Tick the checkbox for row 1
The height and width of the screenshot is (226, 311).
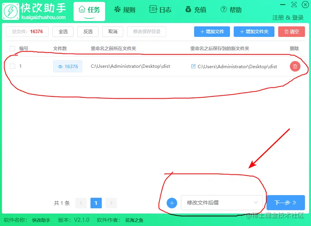[12, 66]
